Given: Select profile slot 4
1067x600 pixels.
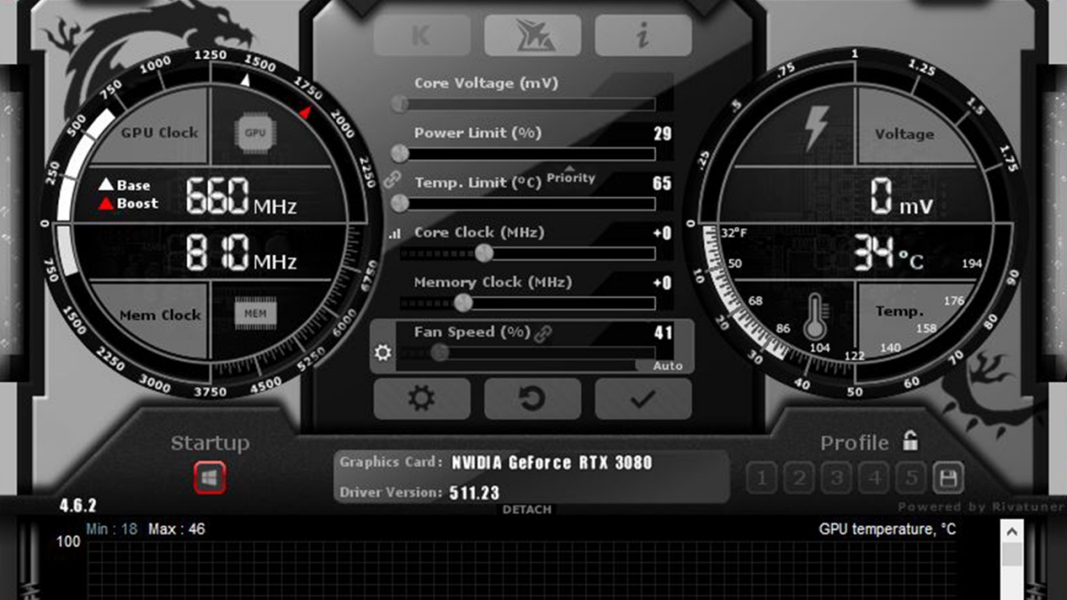Looking at the screenshot, I should pos(873,478).
